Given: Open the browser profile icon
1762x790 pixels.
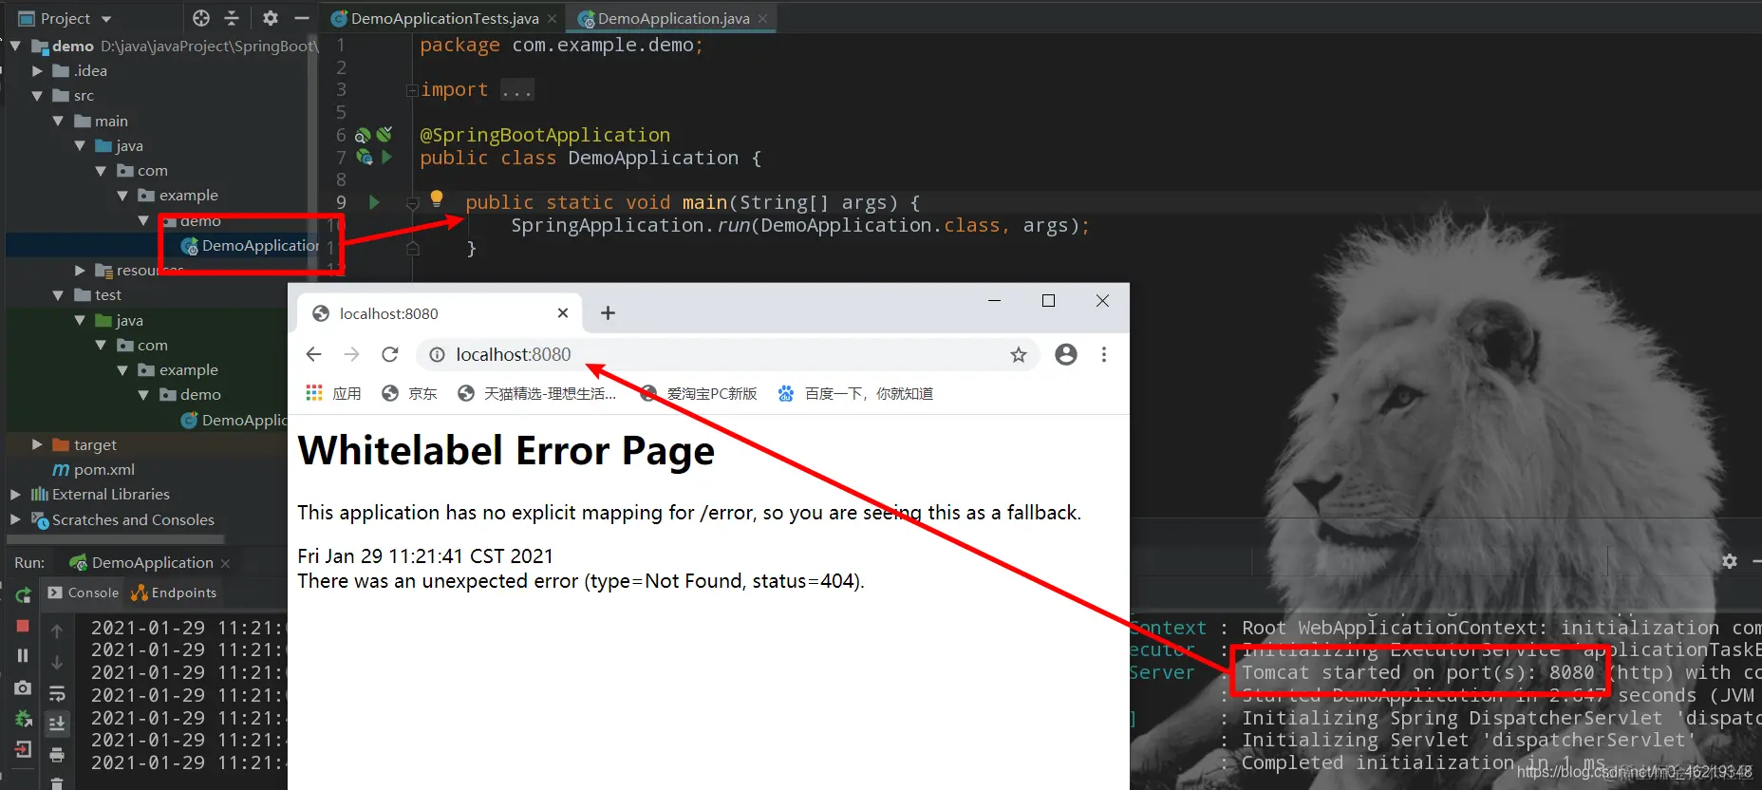Looking at the screenshot, I should coord(1066,354).
